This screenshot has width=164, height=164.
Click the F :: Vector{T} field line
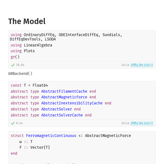[x=35, y=148]
